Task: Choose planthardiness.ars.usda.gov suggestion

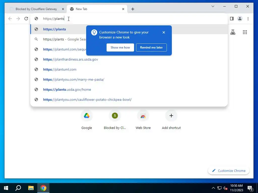Action: pyautogui.click(x=129, y=59)
